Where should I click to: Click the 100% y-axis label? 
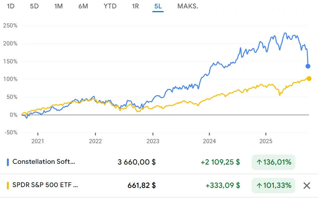[x=10, y=79]
